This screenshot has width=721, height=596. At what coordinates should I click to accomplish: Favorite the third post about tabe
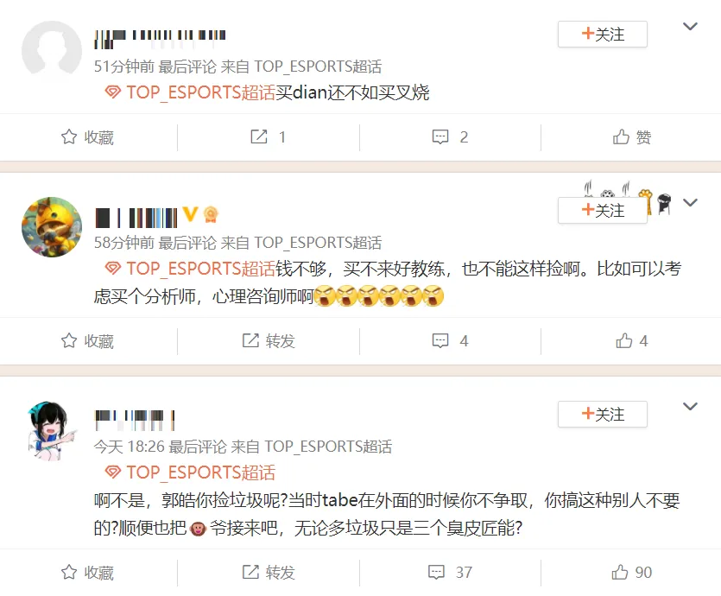pos(87,572)
